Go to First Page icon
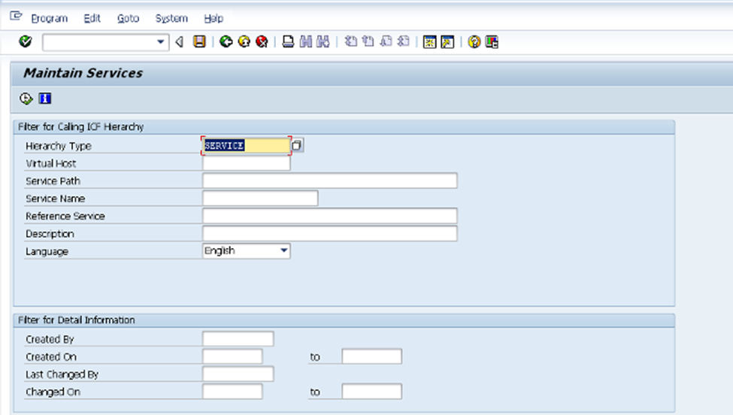The width and height of the screenshot is (733, 415). tap(350, 41)
